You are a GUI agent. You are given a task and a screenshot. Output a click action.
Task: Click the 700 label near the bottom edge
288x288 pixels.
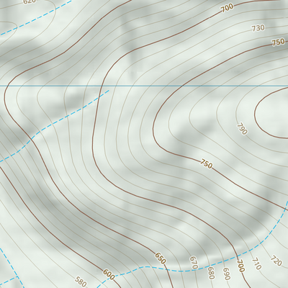[240, 266]
